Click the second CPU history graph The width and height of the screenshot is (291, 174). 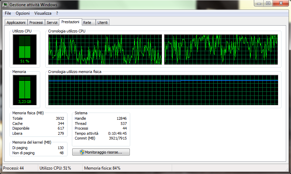[x=221, y=49]
